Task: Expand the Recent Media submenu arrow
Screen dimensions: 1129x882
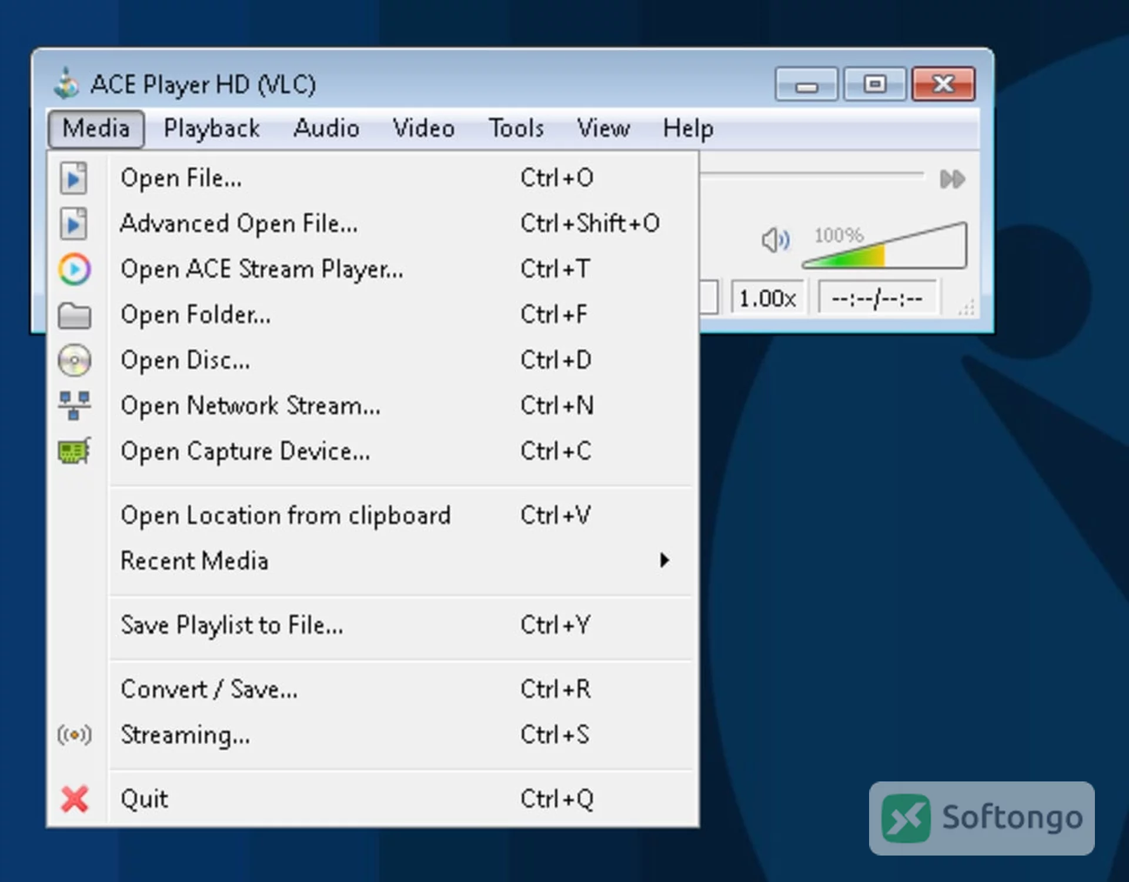Action: pos(664,560)
